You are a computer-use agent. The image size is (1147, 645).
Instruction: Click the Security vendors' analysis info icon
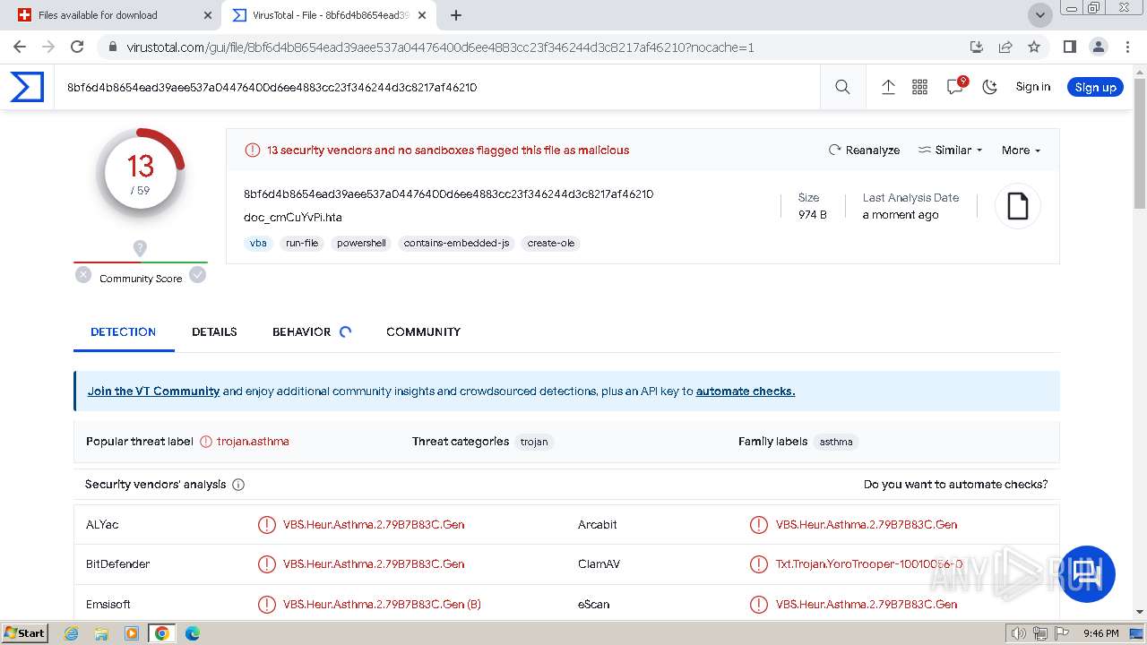[238, 485]
